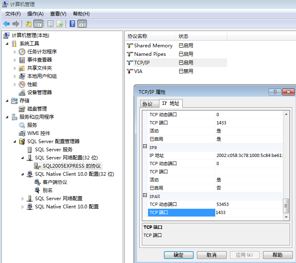Click the WMI 控件 icon
The image size is (296, 263).
point(22,133)
